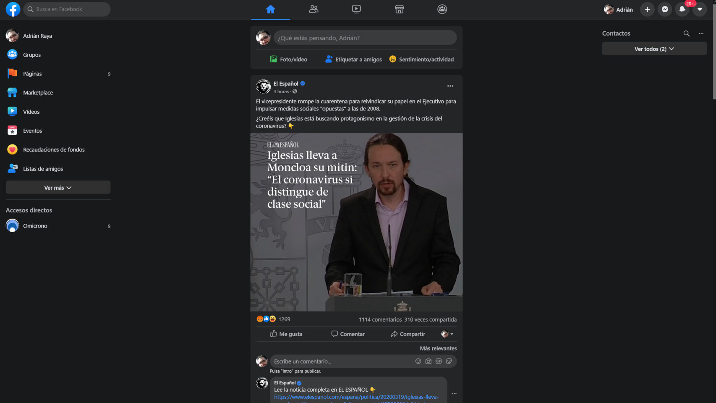The height and width of the screenshot is (403, 716).
Task: Open Marketplace from the top navigation icon
Action: tap(399, 9)
